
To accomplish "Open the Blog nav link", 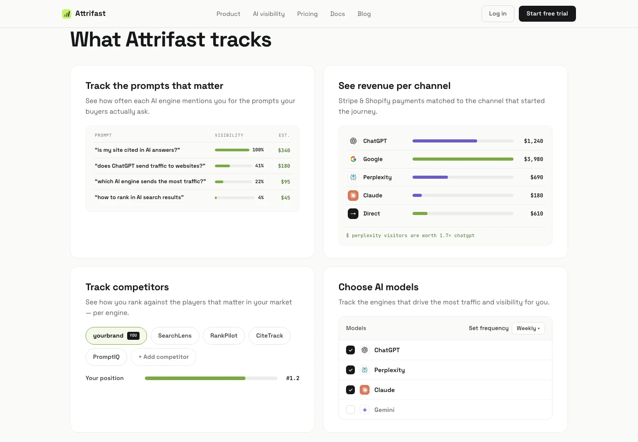I will point(364,14).
